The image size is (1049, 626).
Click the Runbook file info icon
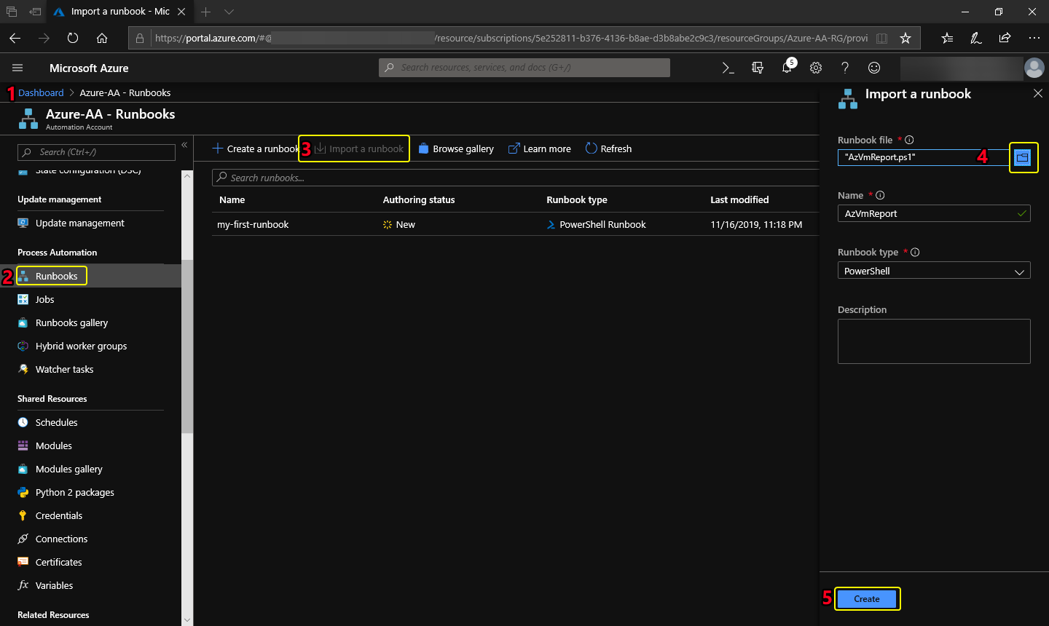click(x=909, y=140)
